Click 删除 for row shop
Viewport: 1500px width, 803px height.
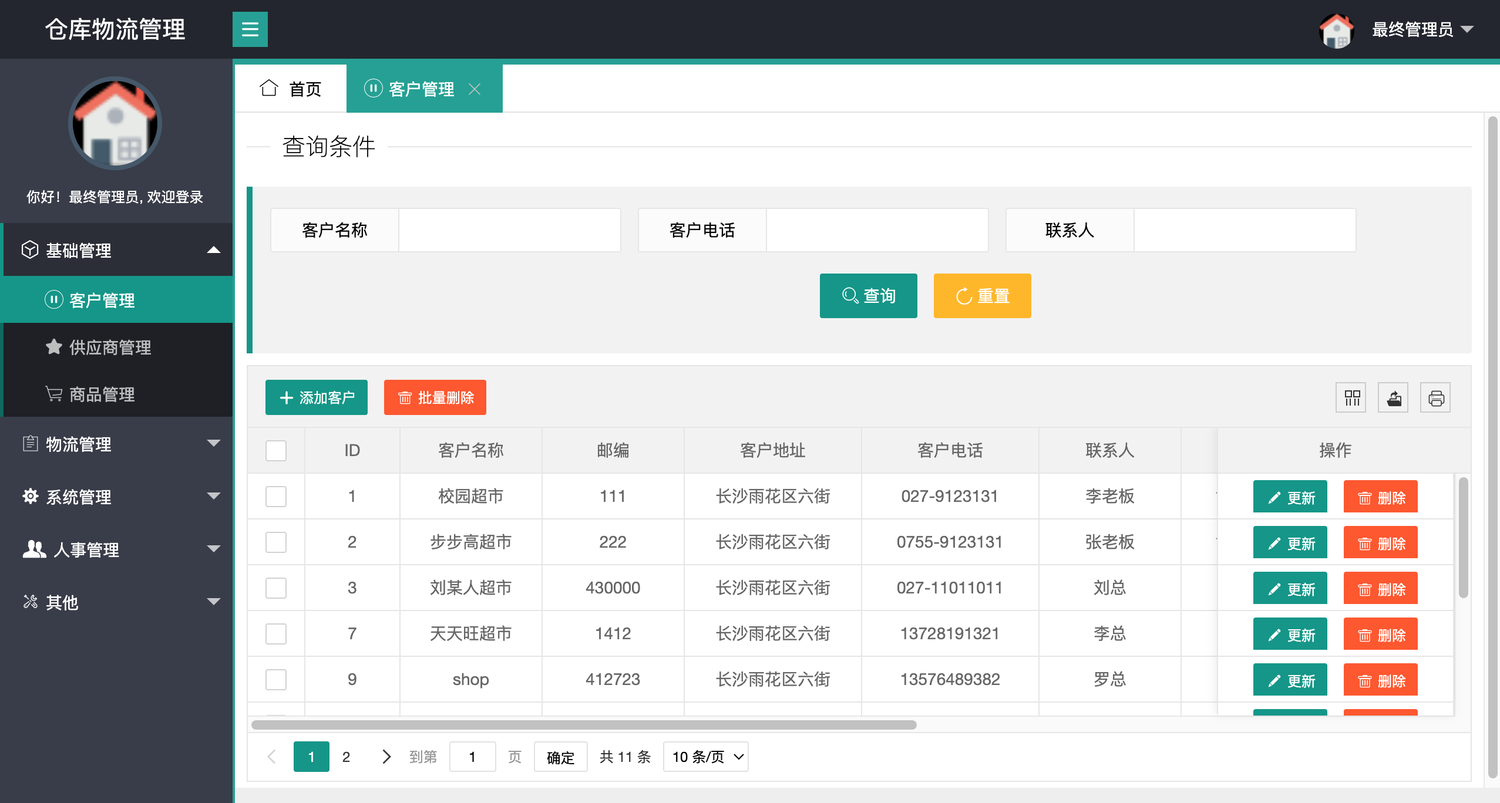1380,680
